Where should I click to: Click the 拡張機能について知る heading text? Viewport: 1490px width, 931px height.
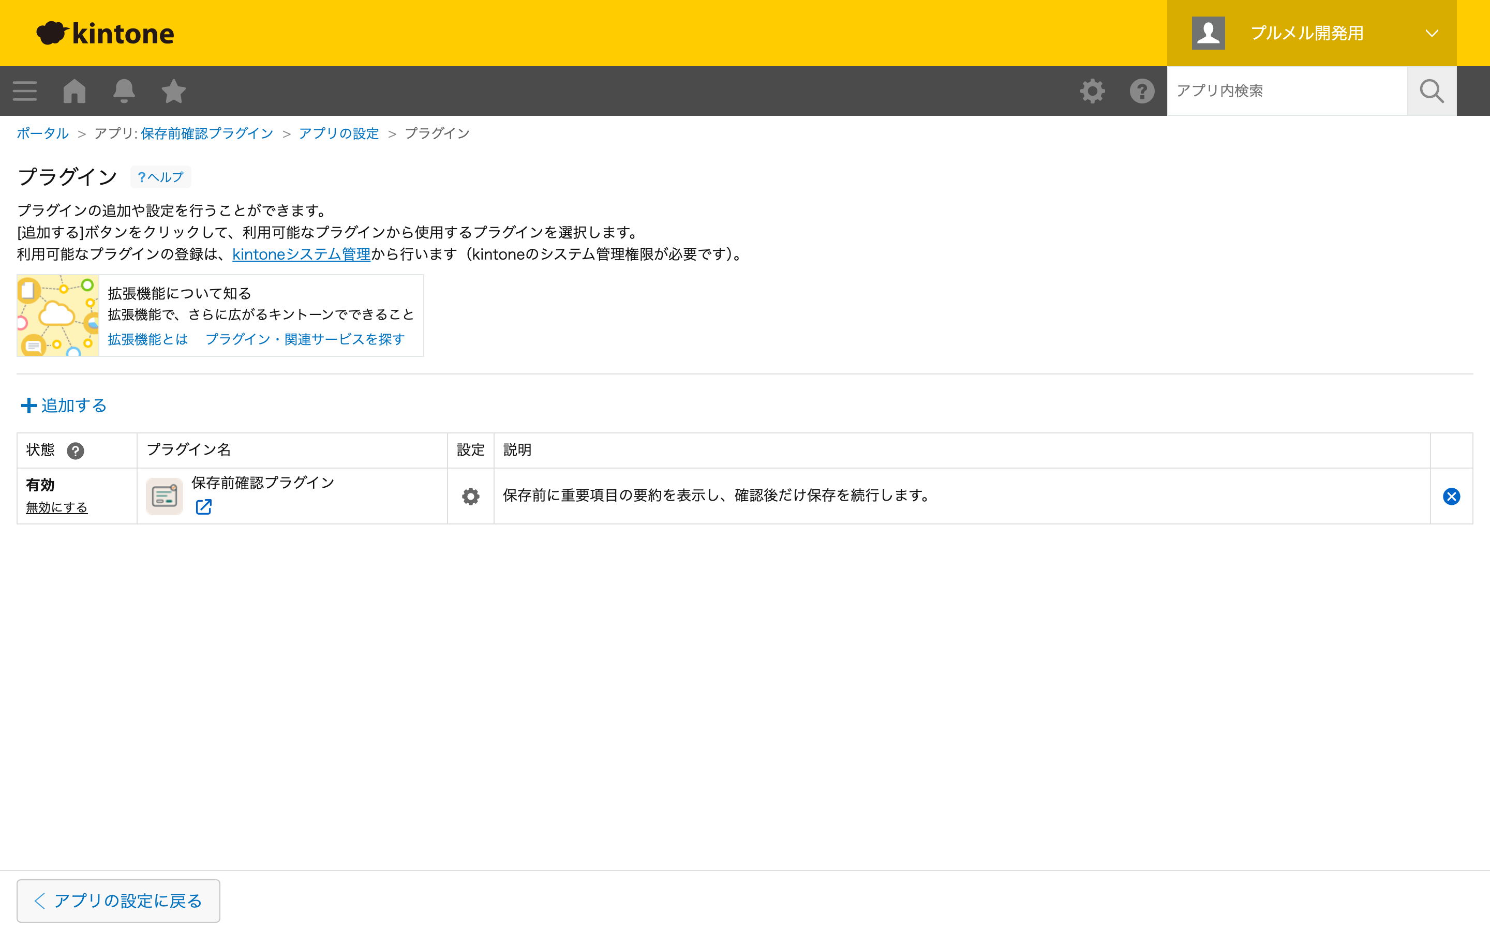[x=180, y=294]
